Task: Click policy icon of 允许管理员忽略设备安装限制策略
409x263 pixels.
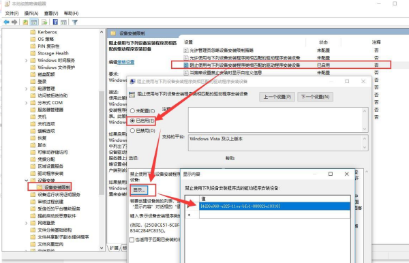Action: [x=186, y=50]
